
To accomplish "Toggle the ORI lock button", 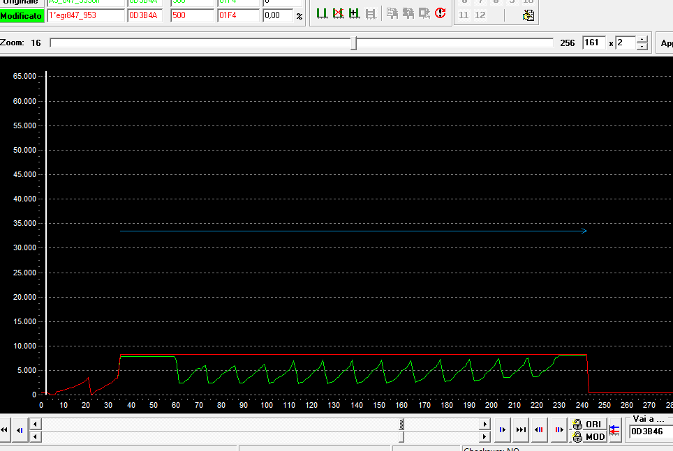I will [x=587, y=425].
